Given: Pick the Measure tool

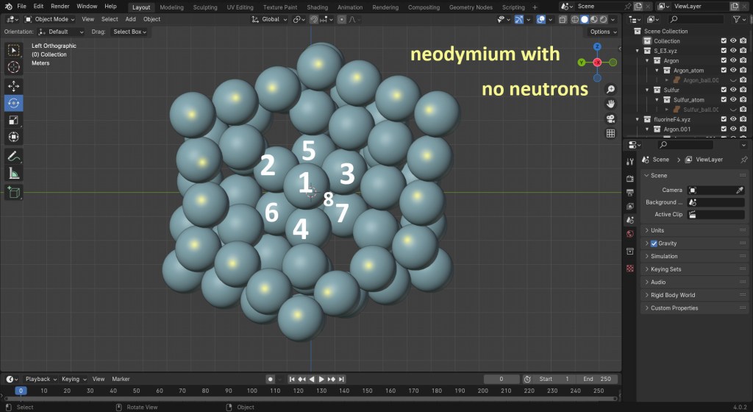Looking at the screenshot, I should (x=14, y=174).
